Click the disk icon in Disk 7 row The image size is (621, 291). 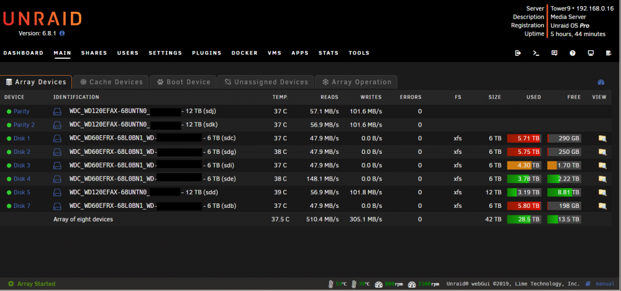pos(57,206)
